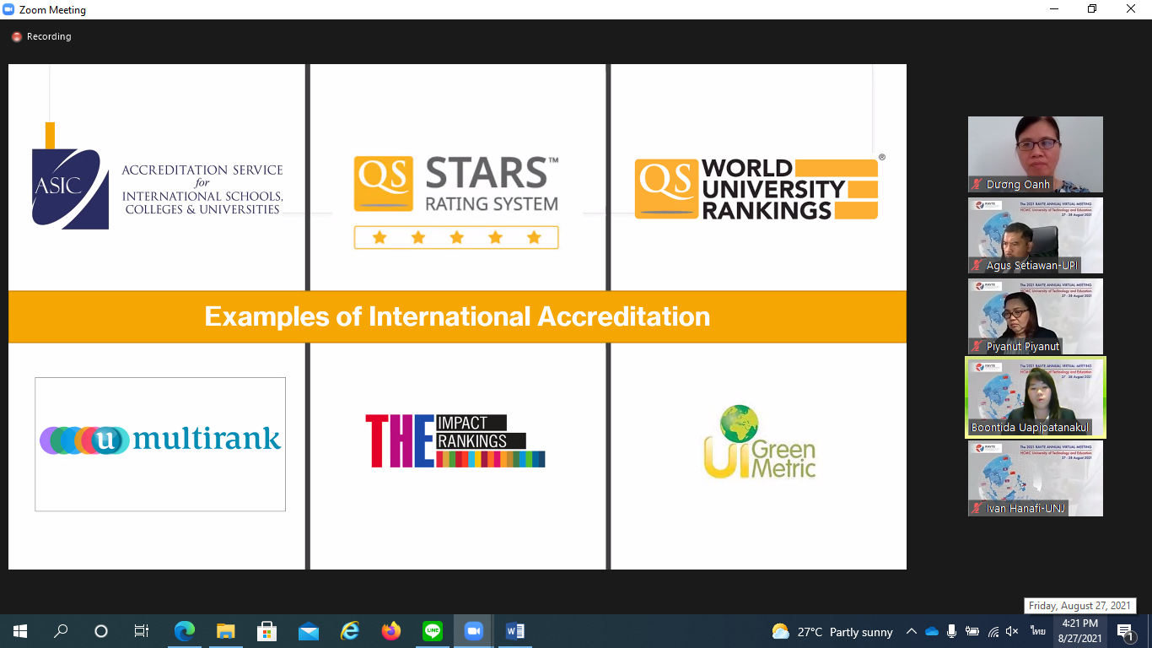This screenshot has height=648, width=1152.
Task: Click the "Zoom Meeting" window title text
Action: pos(53,10)
